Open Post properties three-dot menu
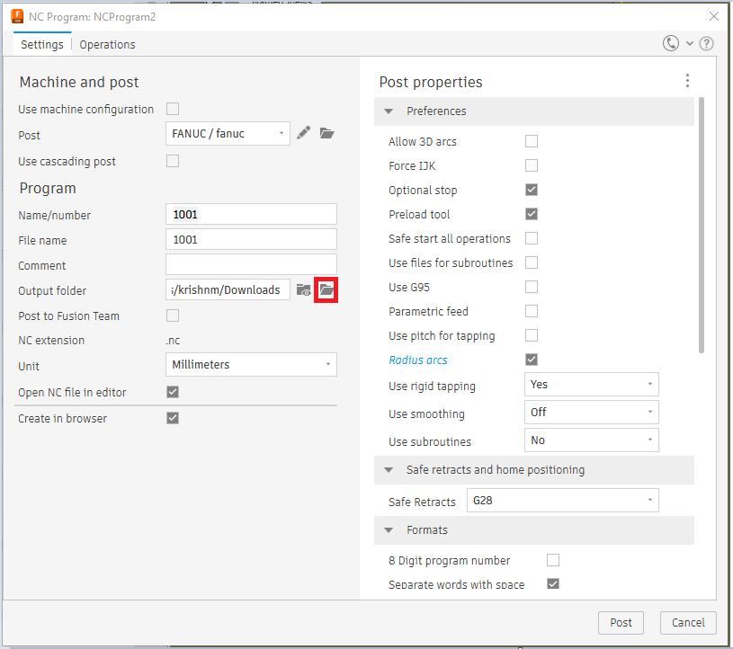Image resolution: width=733 pixels, height=649 pixels. click(x=687, y=81)
